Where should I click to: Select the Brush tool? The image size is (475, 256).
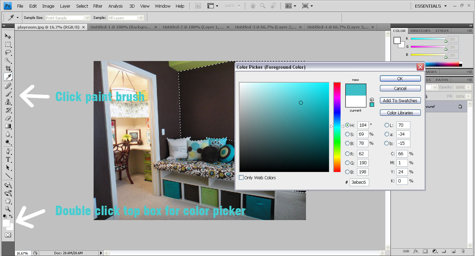point(8,93)
